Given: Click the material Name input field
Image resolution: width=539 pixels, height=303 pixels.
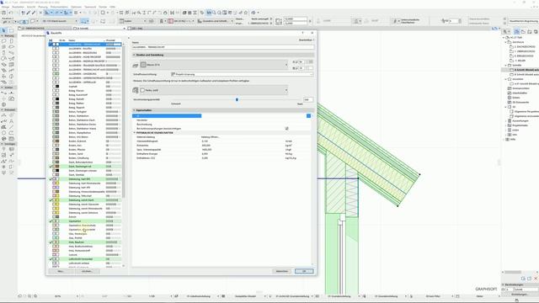Looking at the screenshot, I should point(223,47).
